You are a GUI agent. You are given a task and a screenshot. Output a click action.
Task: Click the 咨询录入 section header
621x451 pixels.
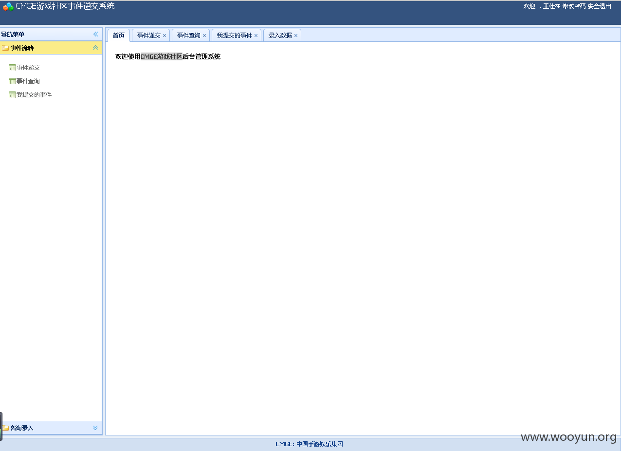[x=51, y=428]
